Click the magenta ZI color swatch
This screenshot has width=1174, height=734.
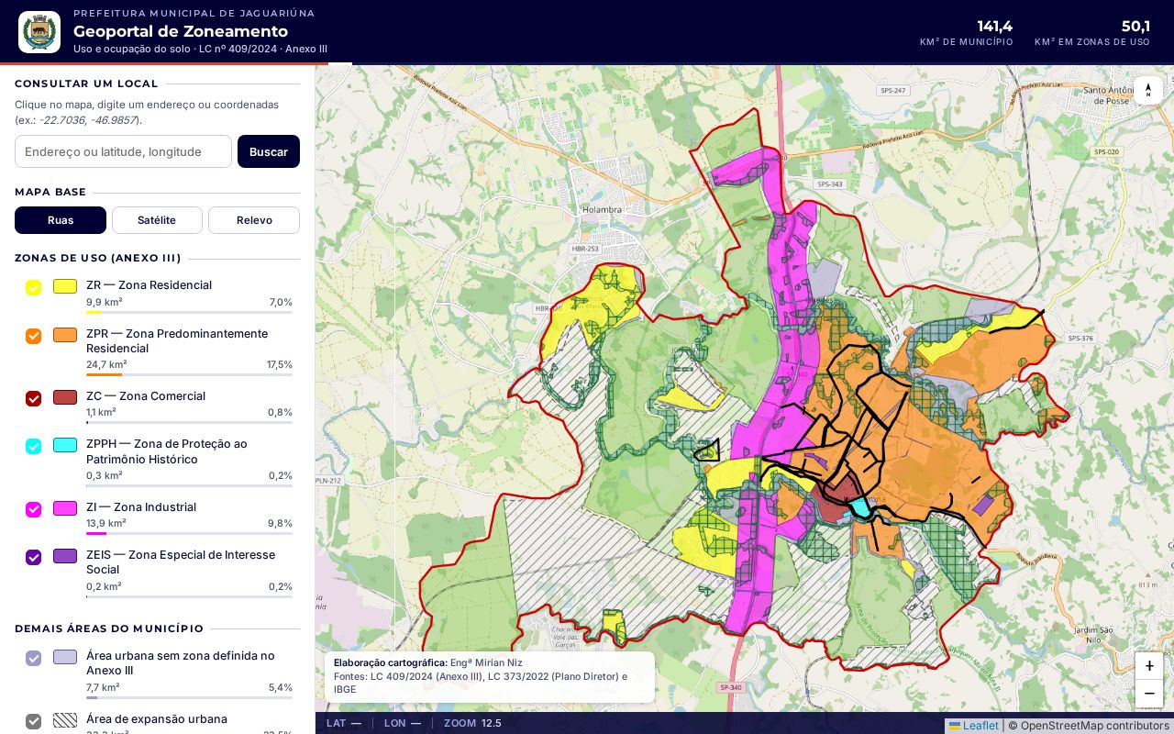[x=65, y=508]
